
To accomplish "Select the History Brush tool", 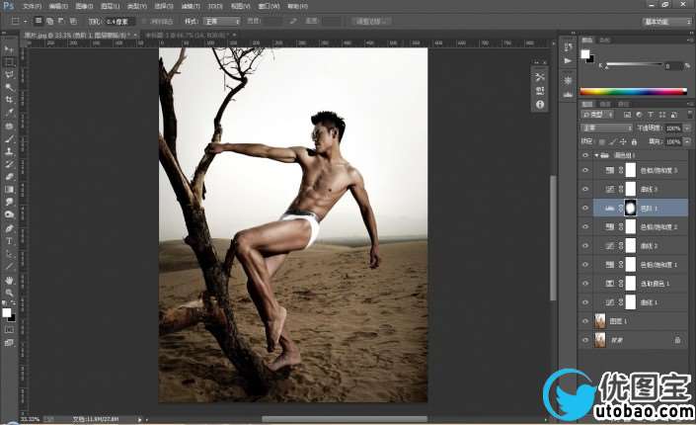I will click(x=9, y=164).
